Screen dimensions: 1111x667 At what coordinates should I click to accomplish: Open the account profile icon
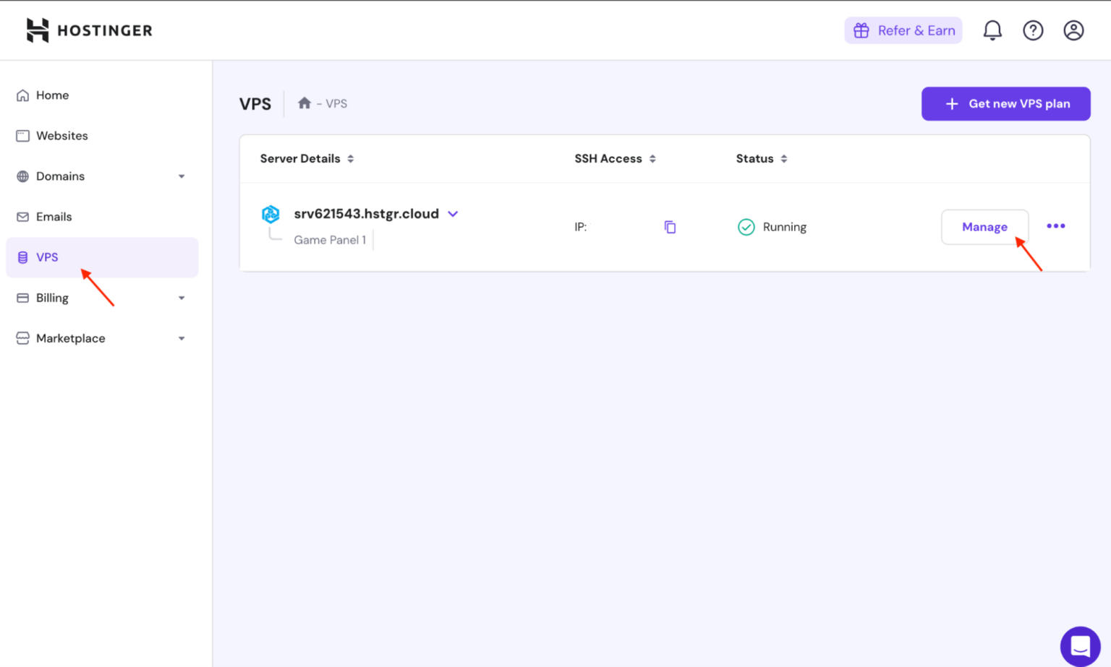tap(1073, 30)
